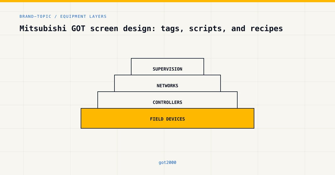Image resolution: width=335 pixels, height=175 pixels.
Task: Click the Mitsubishi GOT screen design title
Action: coord(151,28)
